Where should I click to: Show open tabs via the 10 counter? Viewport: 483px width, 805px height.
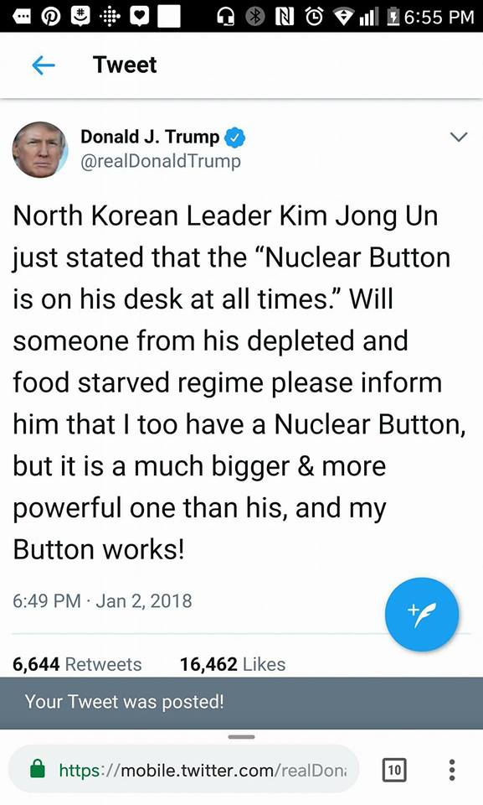point(394,770)
